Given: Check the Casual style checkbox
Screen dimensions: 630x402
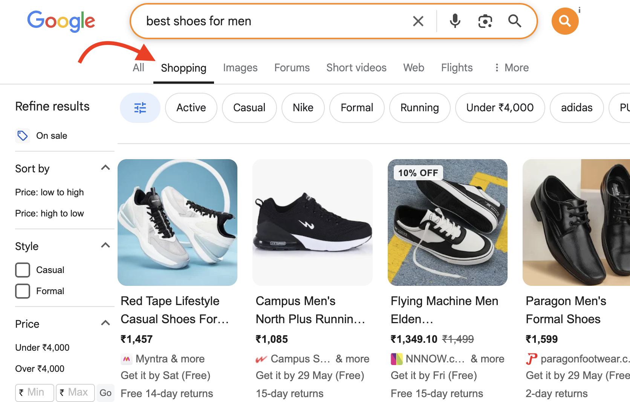Looking at the screenshot, I should click(x=23, y=270).
